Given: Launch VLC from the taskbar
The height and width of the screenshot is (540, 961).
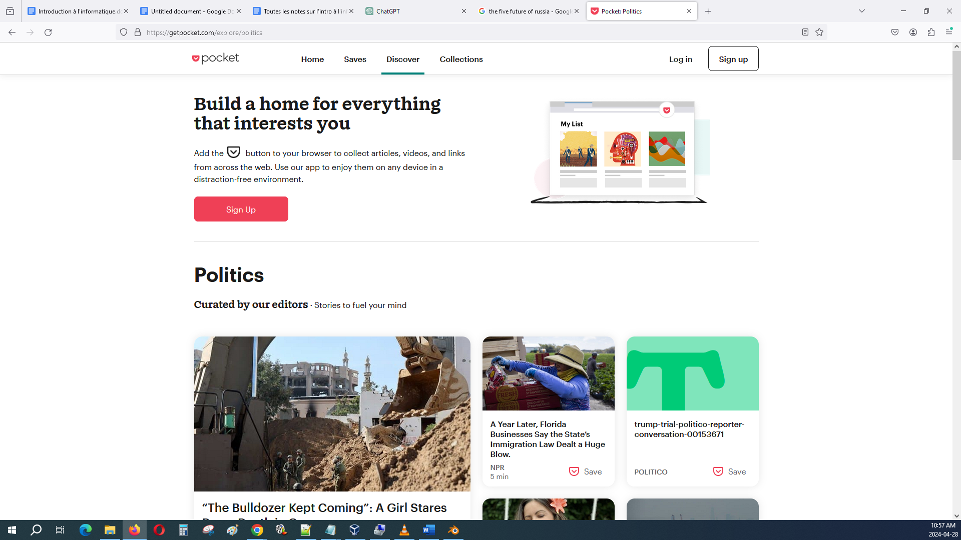Looking at the screenshot, I should pyautogui.click(x=404, y=530).
